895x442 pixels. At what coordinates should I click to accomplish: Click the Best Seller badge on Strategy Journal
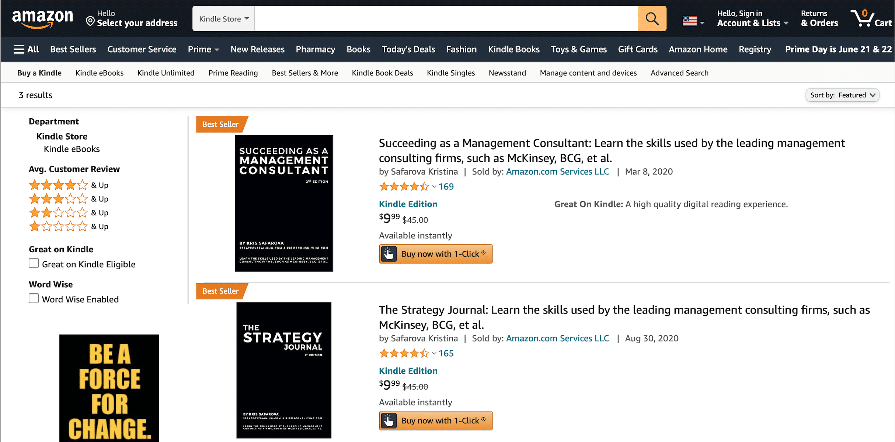[x=220, y=291]
